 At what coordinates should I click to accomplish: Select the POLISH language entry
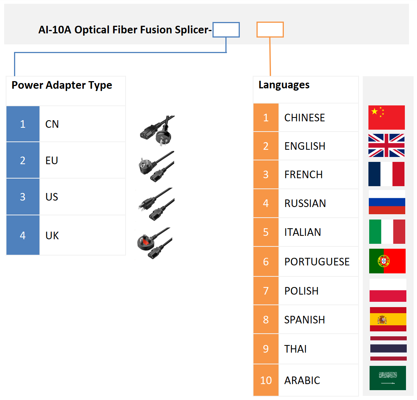coord(301,291)
